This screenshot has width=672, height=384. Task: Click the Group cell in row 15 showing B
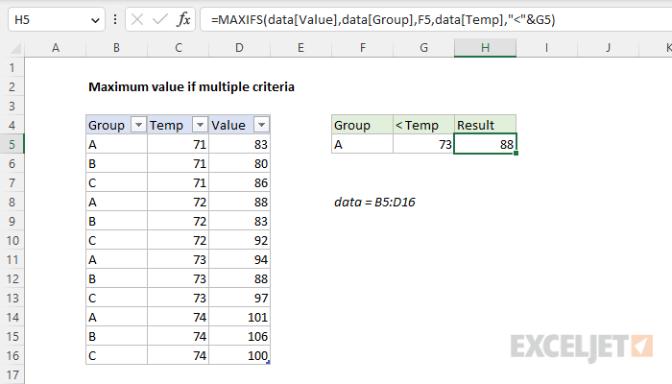point(116,336)
